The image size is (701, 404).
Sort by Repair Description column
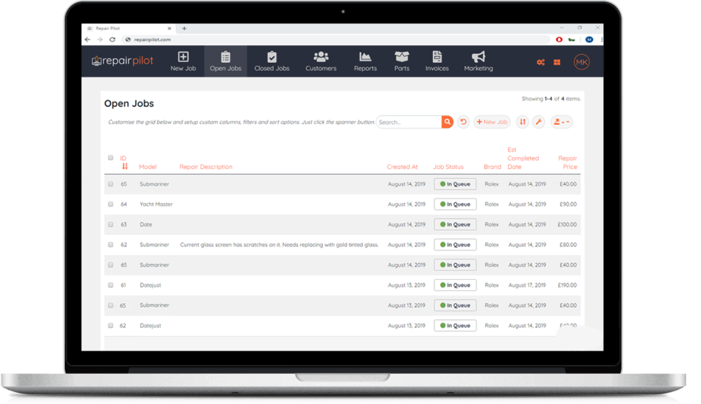coord(206,167)
